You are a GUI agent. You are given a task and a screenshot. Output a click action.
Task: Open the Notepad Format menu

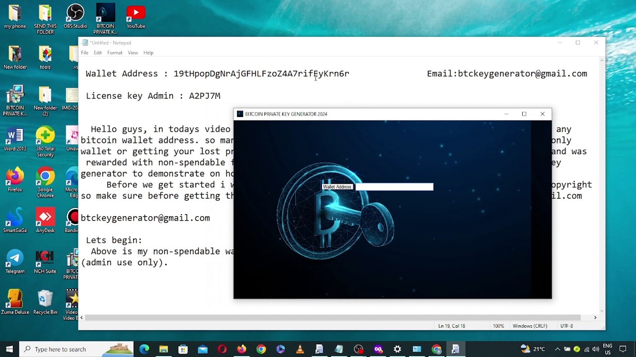coord(114,53)
